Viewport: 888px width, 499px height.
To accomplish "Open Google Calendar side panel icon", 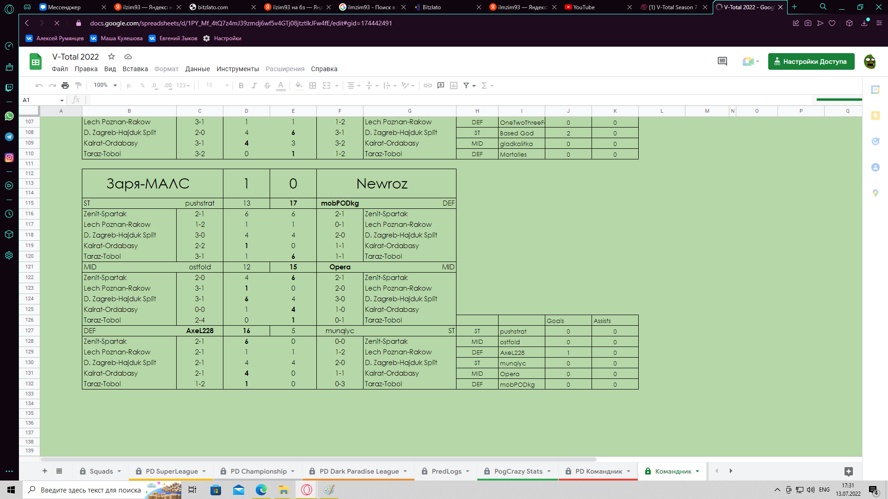I will 875,90.
